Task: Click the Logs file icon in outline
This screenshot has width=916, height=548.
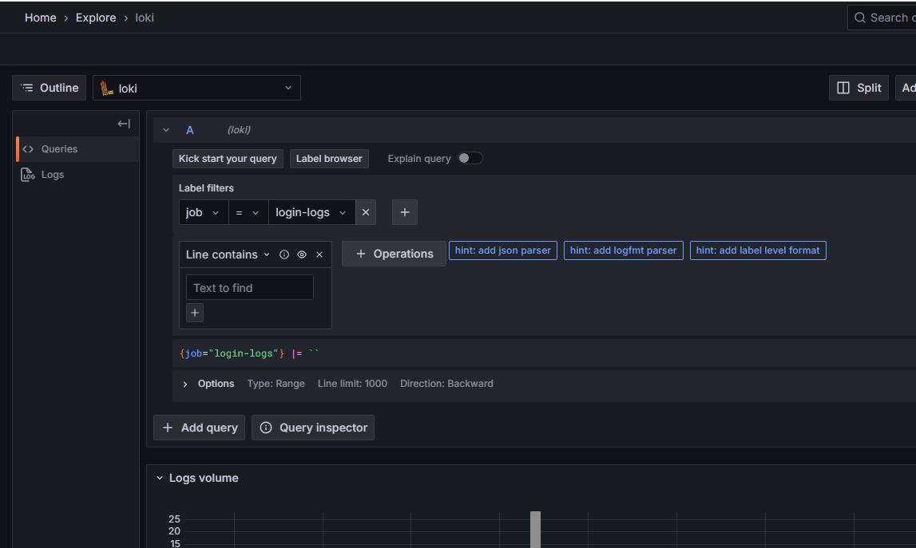Action: point(27,175)
